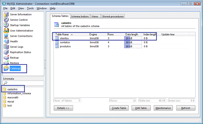This screenshot has width=203, height=124.
Task: Open the Tools menu
Action: (30, 8)
